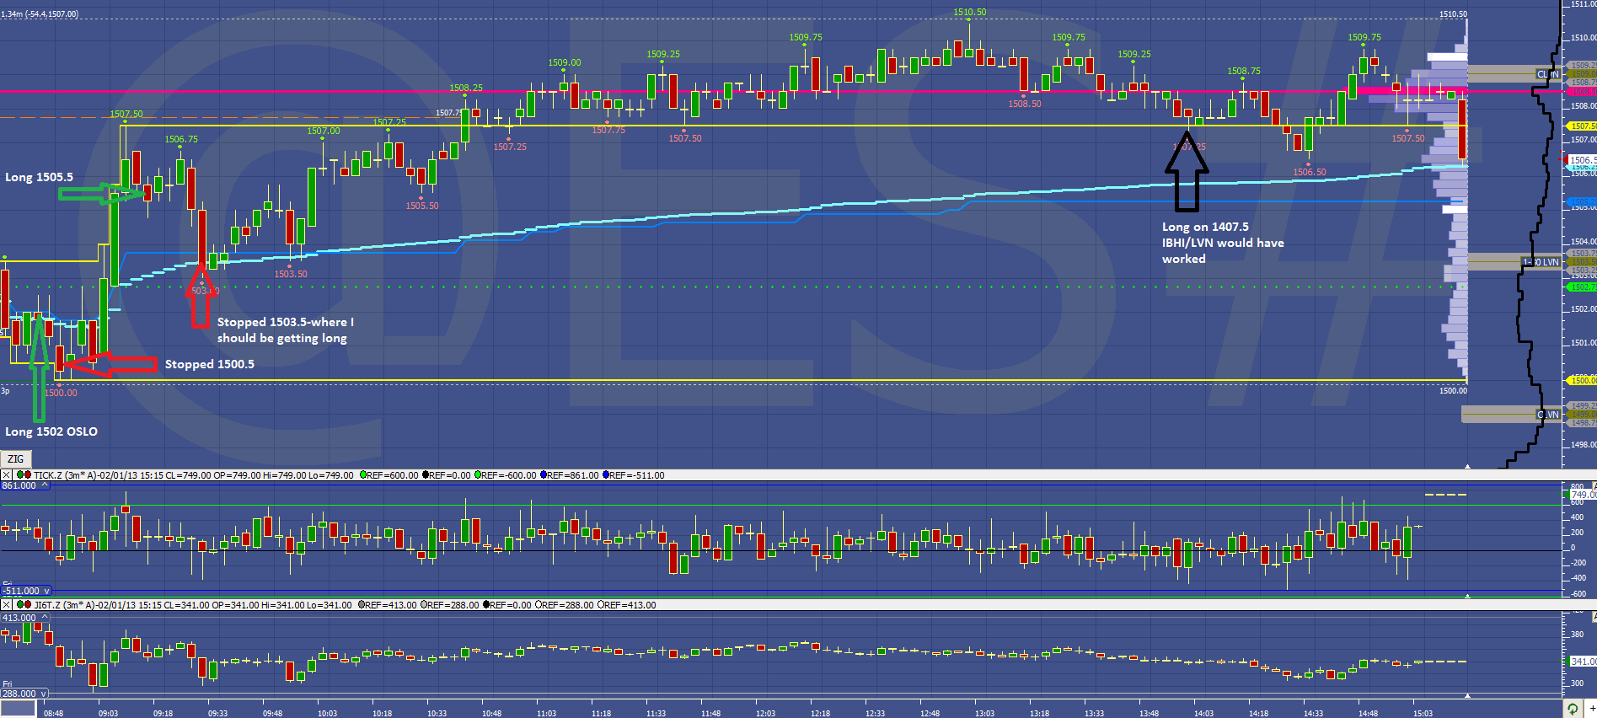
Task: Click the 1-30 LVN label on profile
Action: coord(1541,262)
